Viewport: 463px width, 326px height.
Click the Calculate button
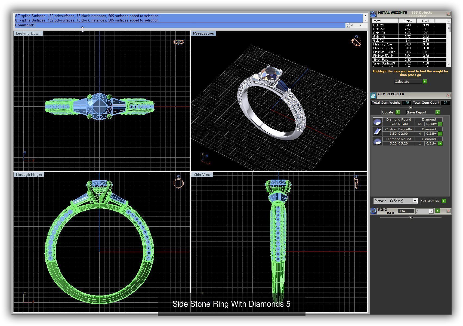(x=408, y=82)
